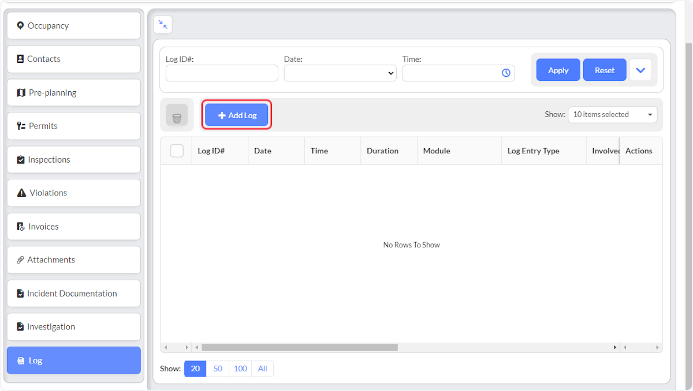
Task: Click the plus icon on Add Log
Action: point(222,115)
